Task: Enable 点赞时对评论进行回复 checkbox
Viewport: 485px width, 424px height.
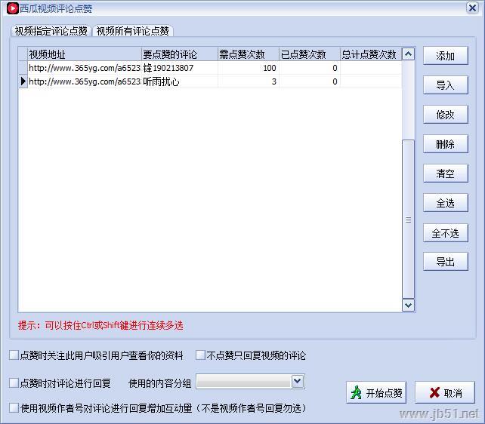Action: (x=14, y=383)
